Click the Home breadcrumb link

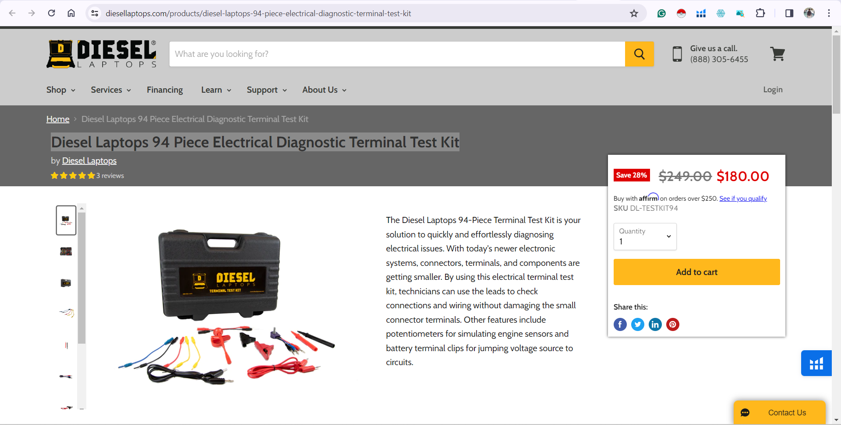coord(58,119)
